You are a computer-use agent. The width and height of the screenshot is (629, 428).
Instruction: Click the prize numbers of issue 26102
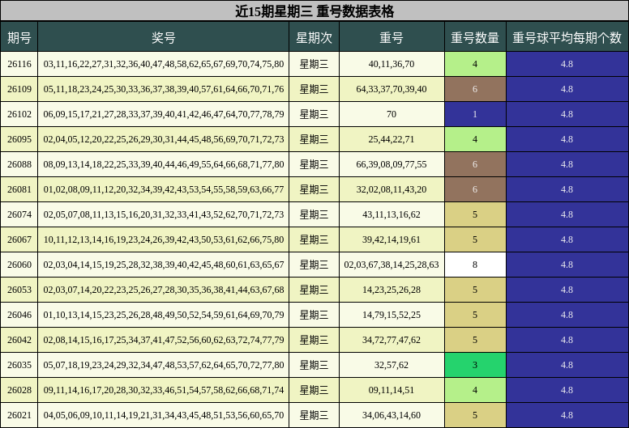[163, 114]
